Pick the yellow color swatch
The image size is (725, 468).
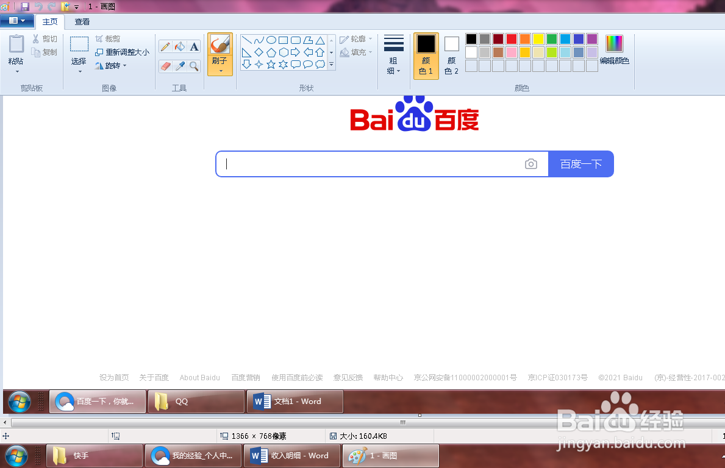[x=538, y=39]
